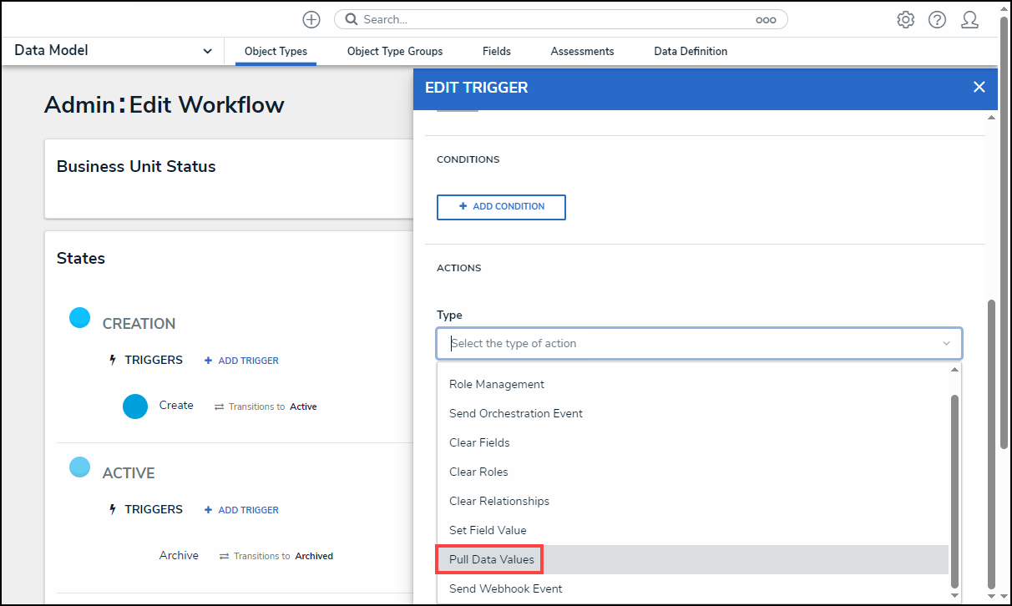The image size is (1012, 606).
Task: Close the Edit Trigger panel
Action: [x=979, y=87]
